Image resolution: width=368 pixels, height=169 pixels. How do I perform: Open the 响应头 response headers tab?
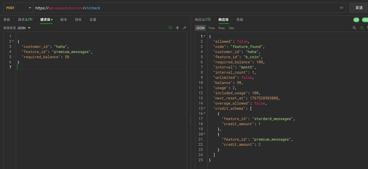(203, 20)
